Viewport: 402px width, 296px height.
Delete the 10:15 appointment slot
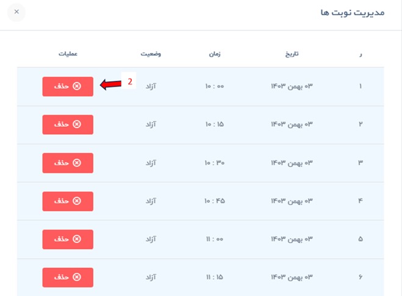pos(68,125)
